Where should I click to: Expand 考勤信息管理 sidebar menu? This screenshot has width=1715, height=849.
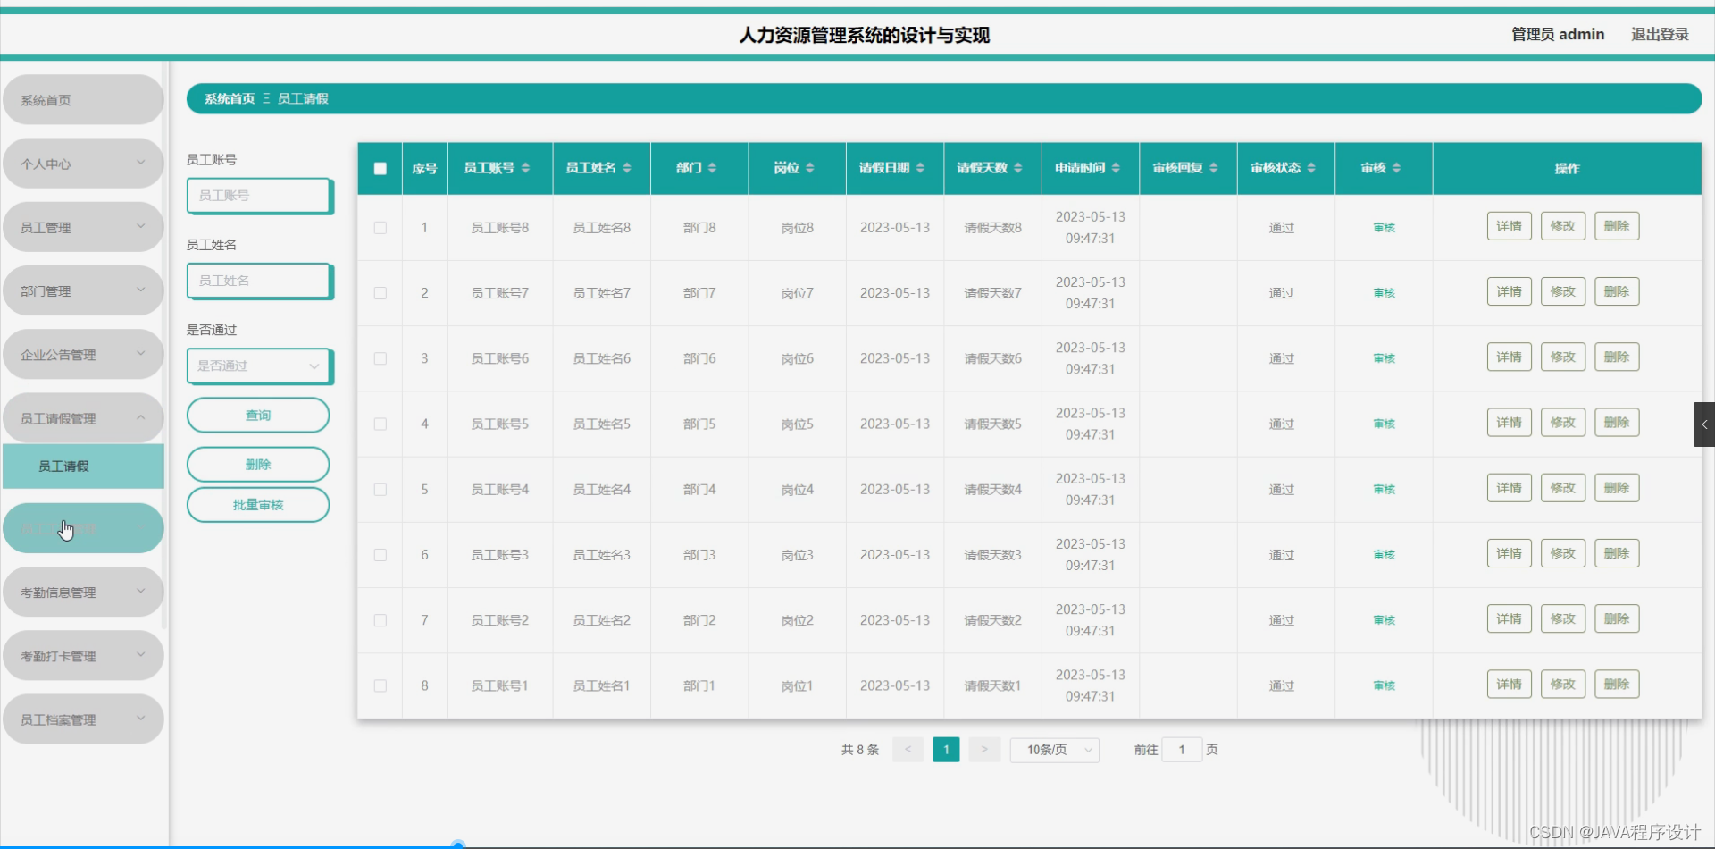pos(83,592)
